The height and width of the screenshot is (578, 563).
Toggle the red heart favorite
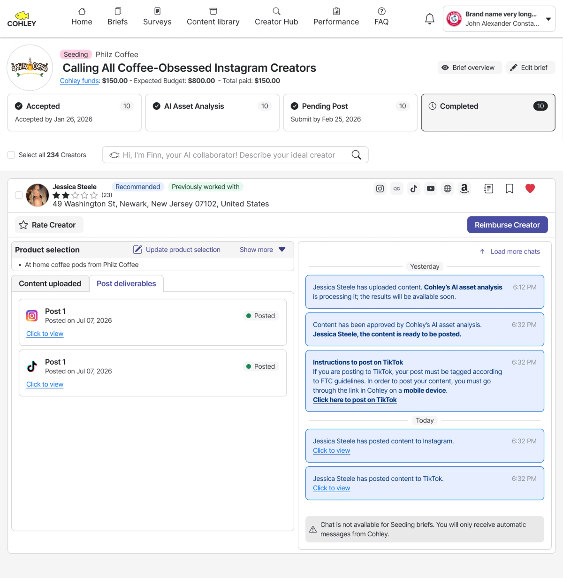click(x=530, y=189)
